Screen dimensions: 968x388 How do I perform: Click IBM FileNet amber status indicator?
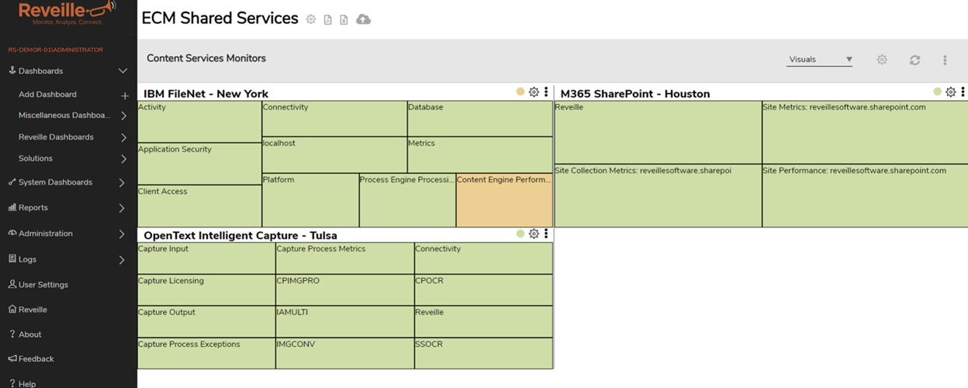point(520,92)
